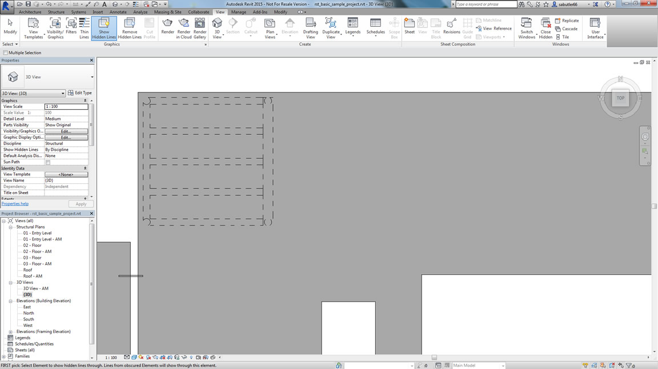This screenshot has width=658, height=369.
Task: Click the TOP face of ViewCube
Action: click(620, 98)
